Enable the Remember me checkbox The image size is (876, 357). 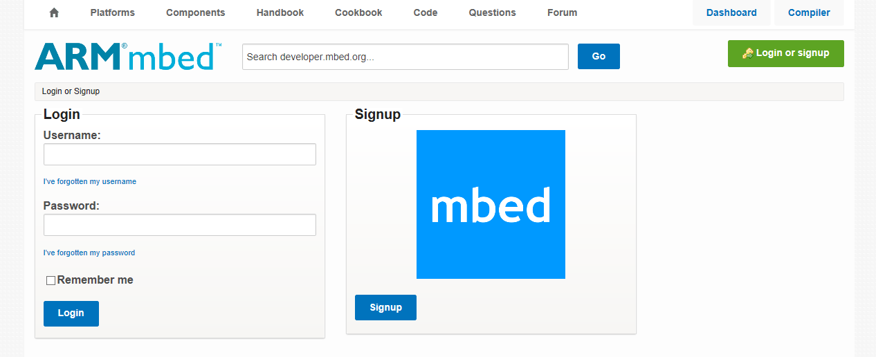click(51, 280)
